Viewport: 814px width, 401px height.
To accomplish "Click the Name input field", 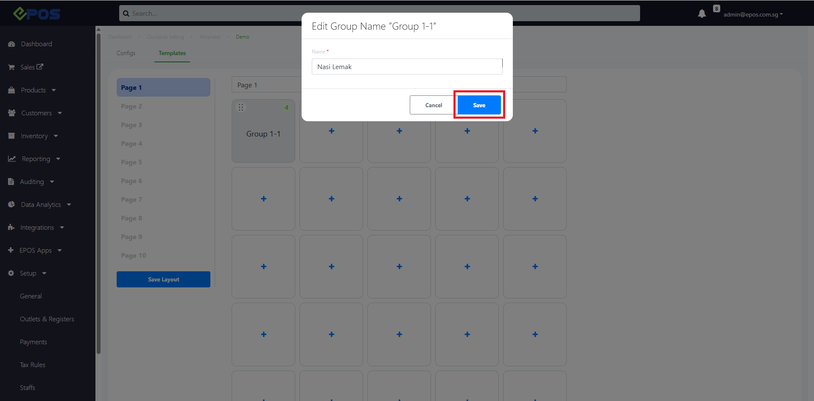I will (x=406, y=67).
